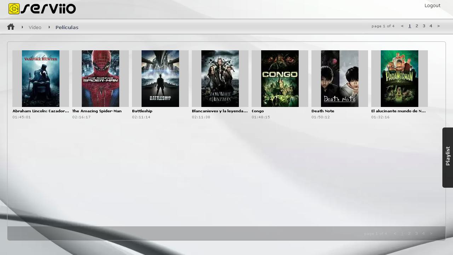The width and height of the screenshot is (453, 255).
Task: Click previous page arrow in top pagination
Action: 402,26
